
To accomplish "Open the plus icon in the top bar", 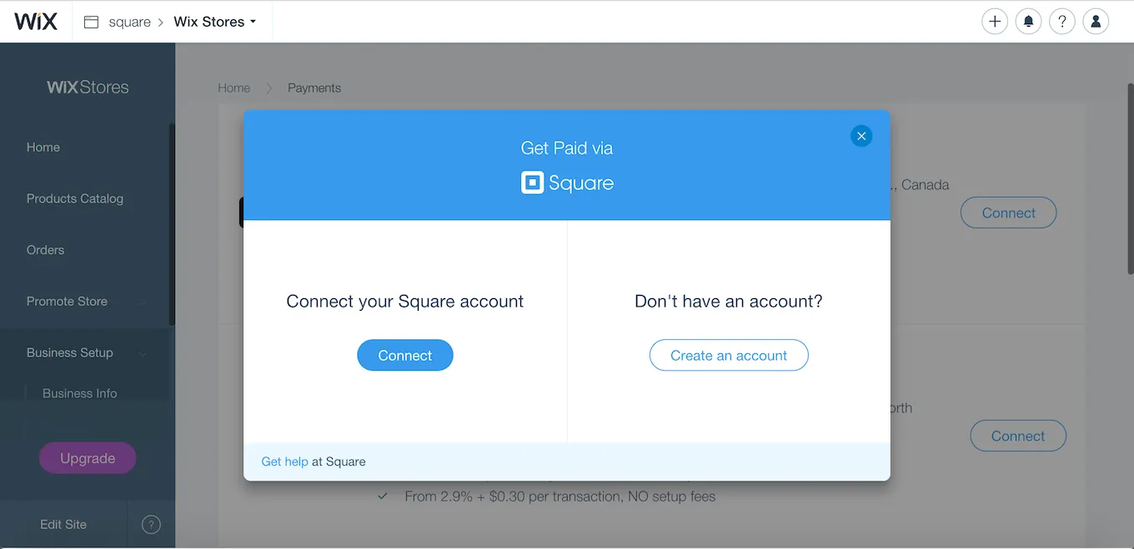I will pyautogui.click(x=994, y=21).
